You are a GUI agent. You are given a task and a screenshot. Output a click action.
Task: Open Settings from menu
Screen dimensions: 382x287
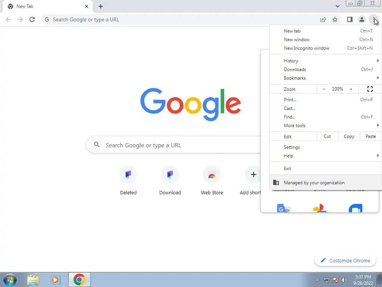326,147
